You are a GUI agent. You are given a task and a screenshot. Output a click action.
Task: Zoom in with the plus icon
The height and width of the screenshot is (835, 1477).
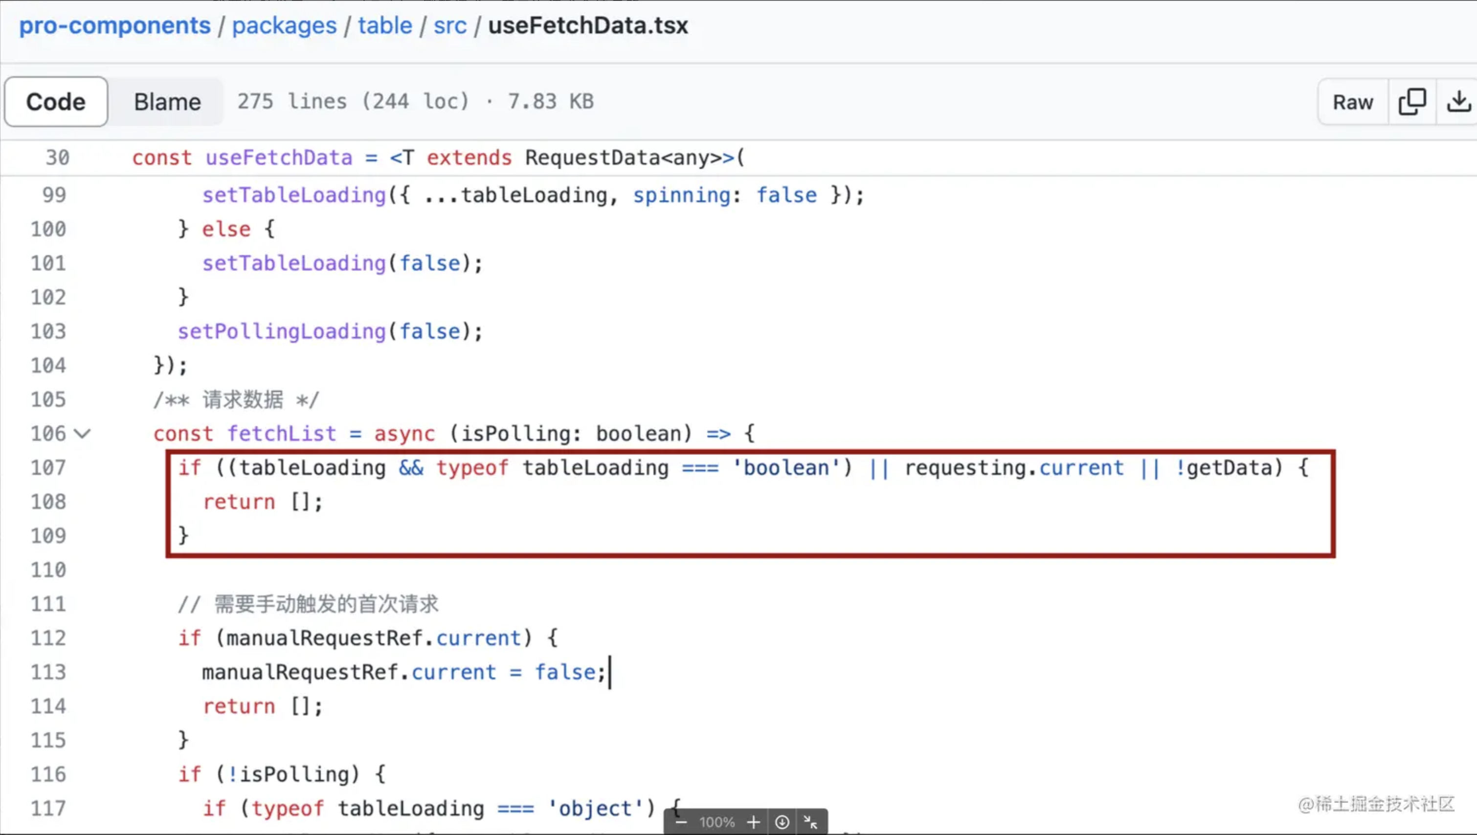[x=753, y=822]
